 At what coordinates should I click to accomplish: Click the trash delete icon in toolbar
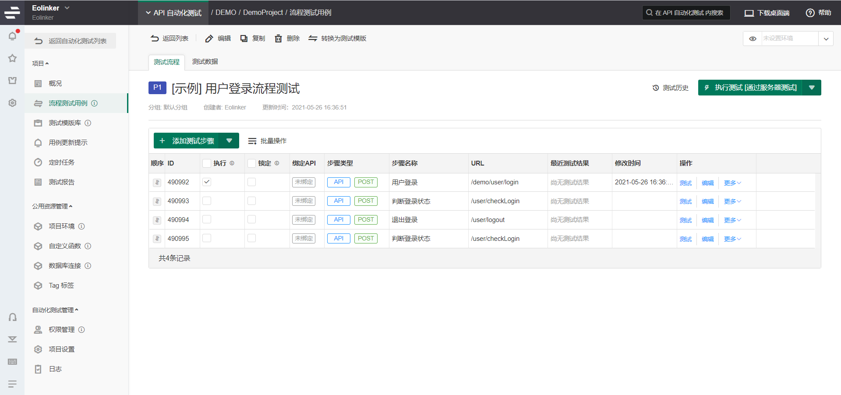coord(278,39)
